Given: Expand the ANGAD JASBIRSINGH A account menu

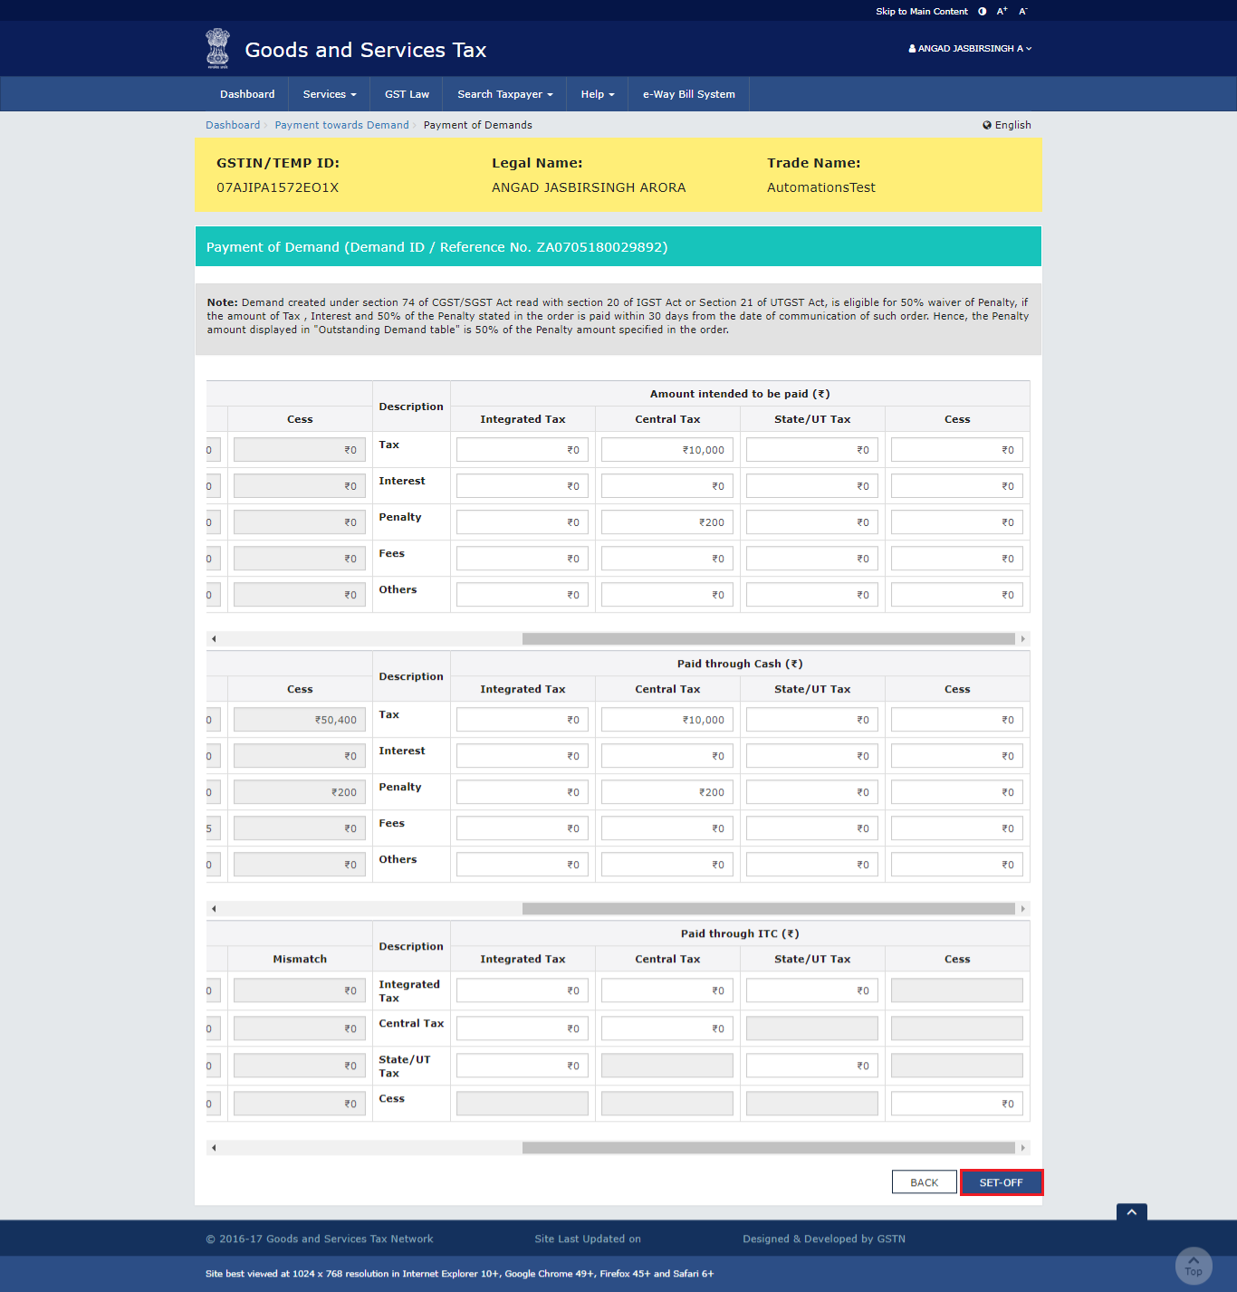Looking at the screenshot, I should [970, 49].
